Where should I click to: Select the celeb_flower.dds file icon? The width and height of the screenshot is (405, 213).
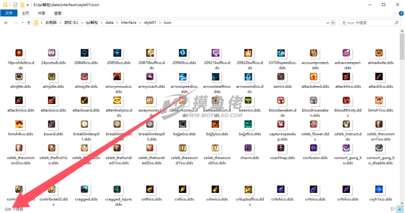(313, 124)
